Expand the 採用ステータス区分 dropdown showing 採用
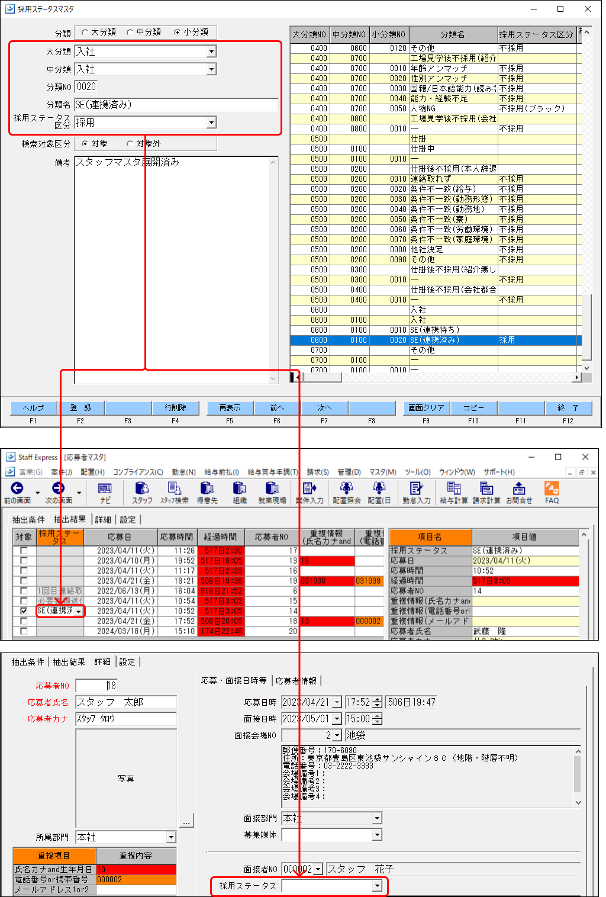The image size is (606, 897). tap(211, 123)
